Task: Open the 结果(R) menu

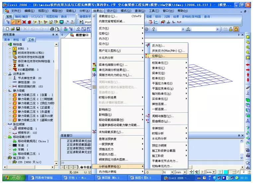Action: (x=98, y=11)
